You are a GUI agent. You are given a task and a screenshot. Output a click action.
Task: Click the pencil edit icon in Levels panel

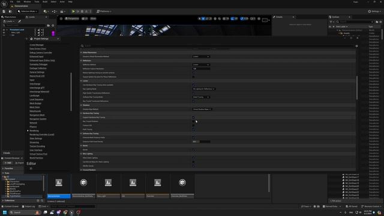19,22
